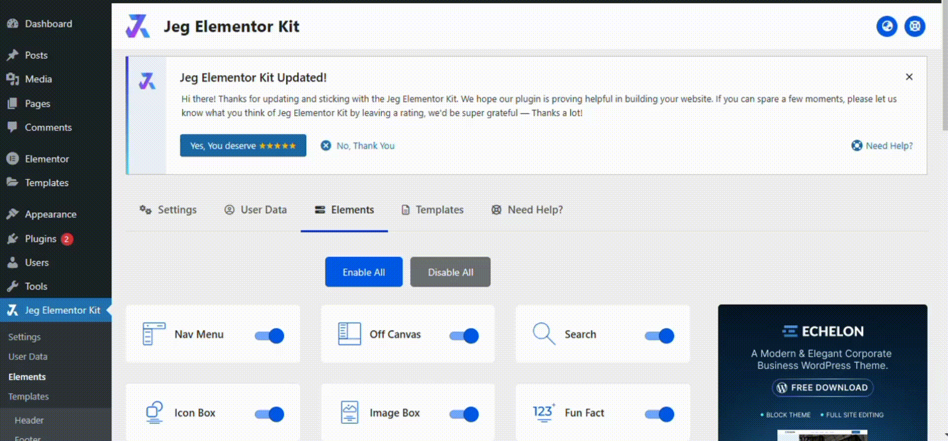Click the Comments bubble icon
The width and height of the screenshot is (948, 441).
pos(12,127)
